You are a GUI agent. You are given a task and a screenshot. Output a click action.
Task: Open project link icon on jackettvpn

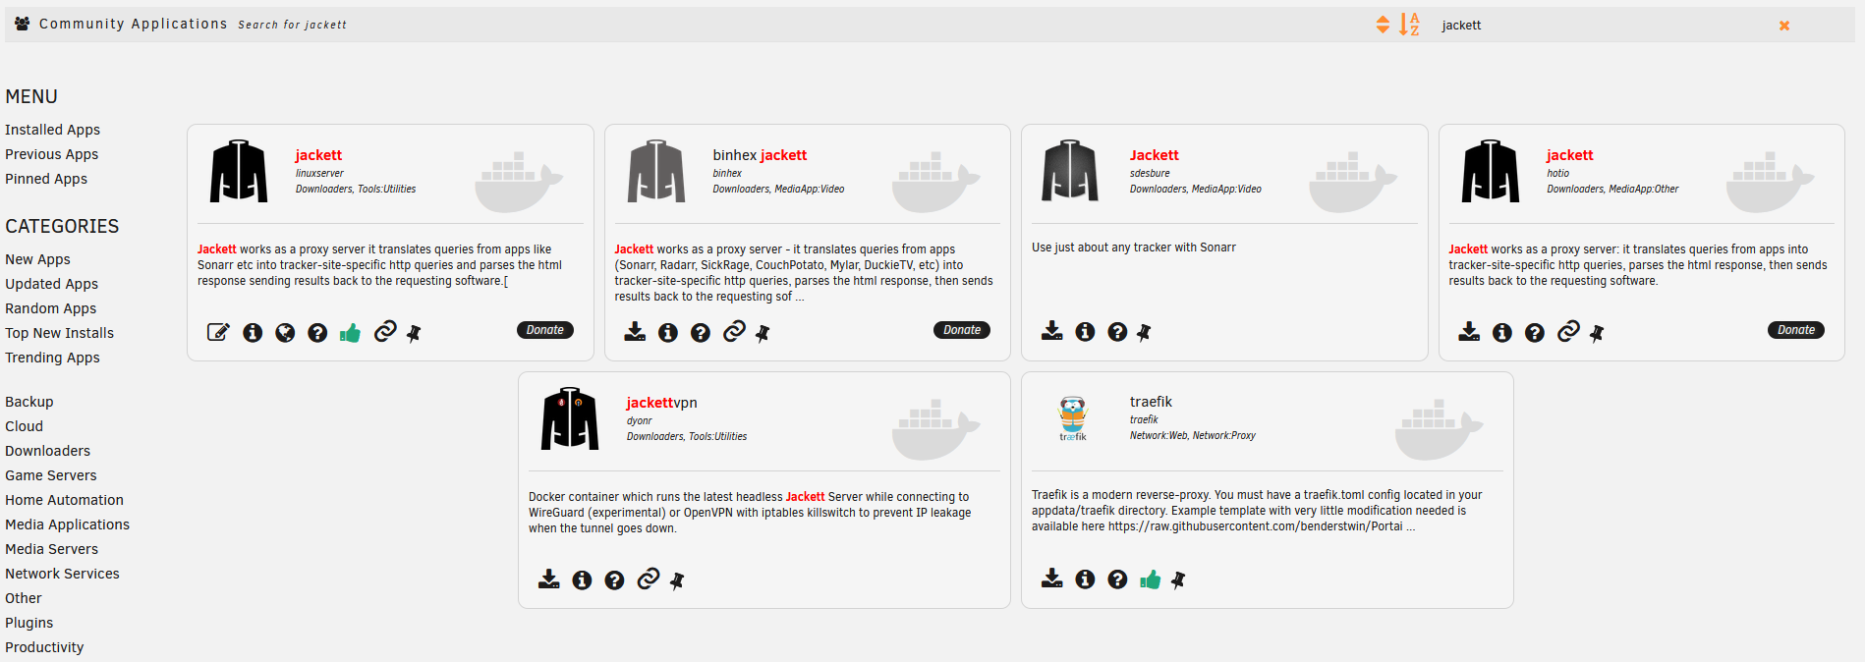pyautogui.click(x=648, y=579)
